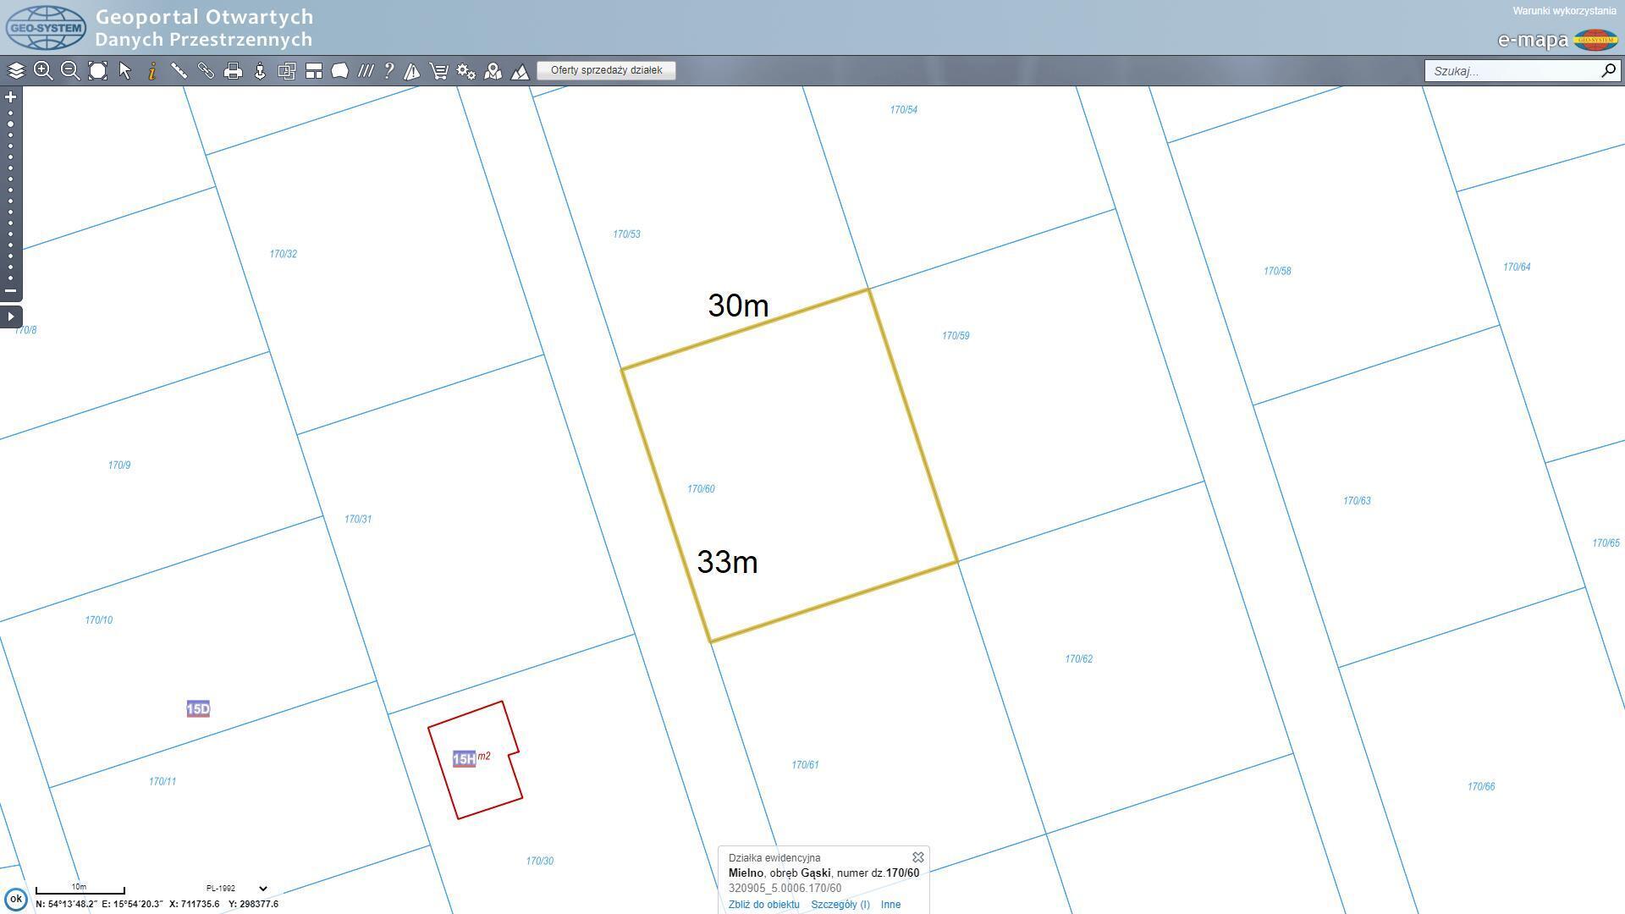Image resolution: width=1625 pixels, height=914 pixels.
Task: Click the Inne link in popup
Action: tap(890, 905)
